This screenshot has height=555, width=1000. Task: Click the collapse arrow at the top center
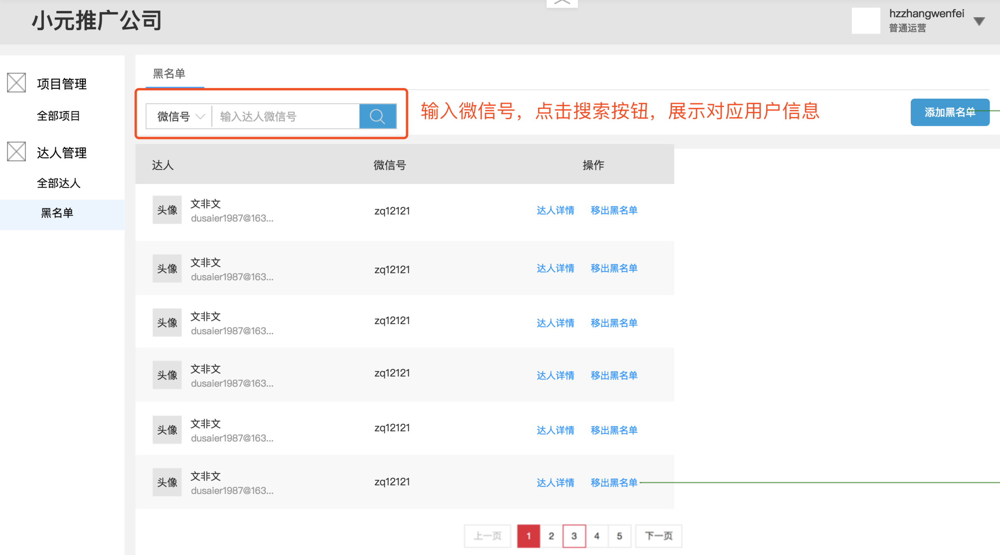pyautogui.click(x=562, y=3)
